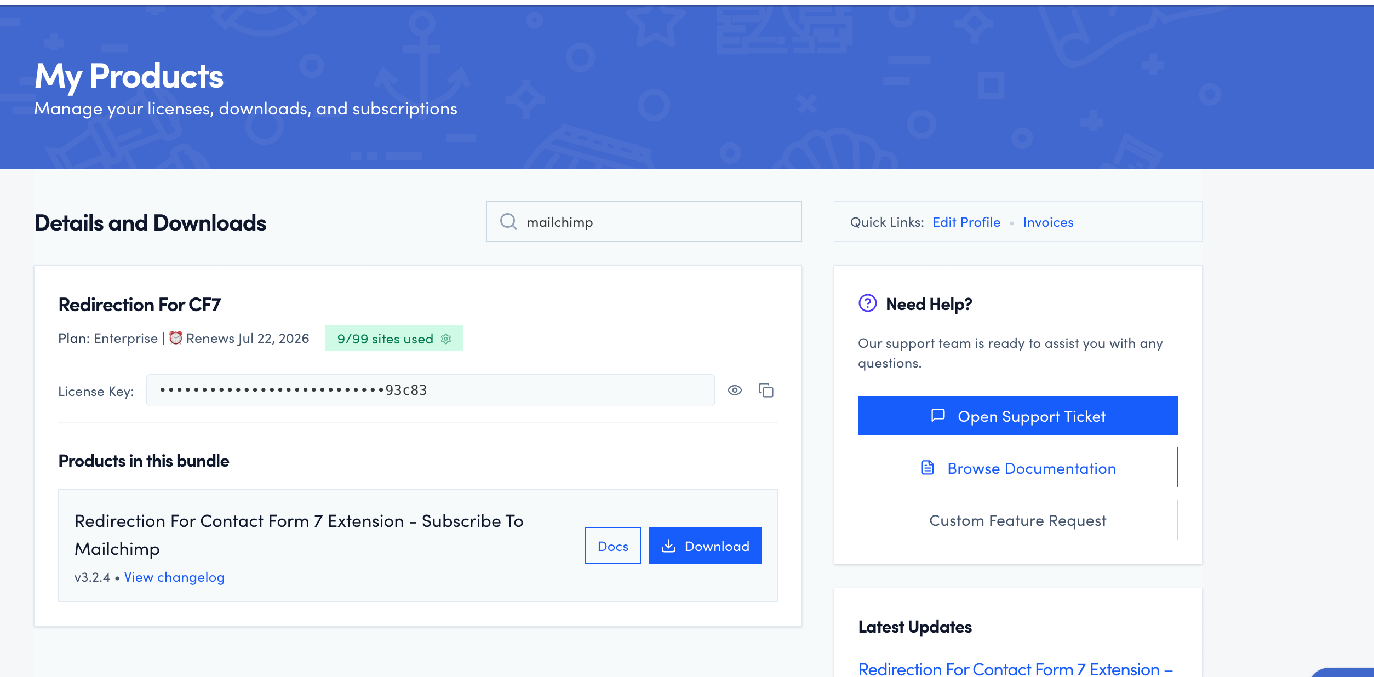This screenshot has height=677, width=1374.
Task: Click gear icon in sites used badge
Action: point(446,338)
